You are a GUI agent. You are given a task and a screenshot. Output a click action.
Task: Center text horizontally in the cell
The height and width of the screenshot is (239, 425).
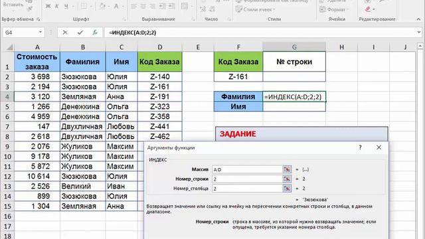pos(143,6)
